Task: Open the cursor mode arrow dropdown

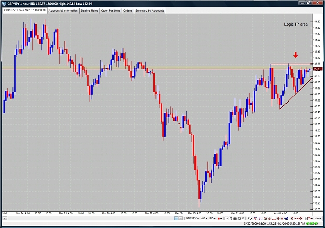Action: pos(250,218)
